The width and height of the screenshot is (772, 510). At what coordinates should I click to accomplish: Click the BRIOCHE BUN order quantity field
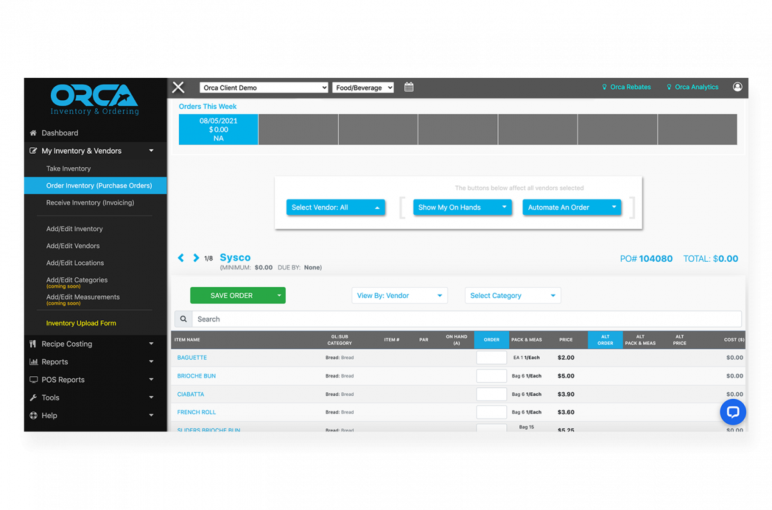(x=492, y=376)
